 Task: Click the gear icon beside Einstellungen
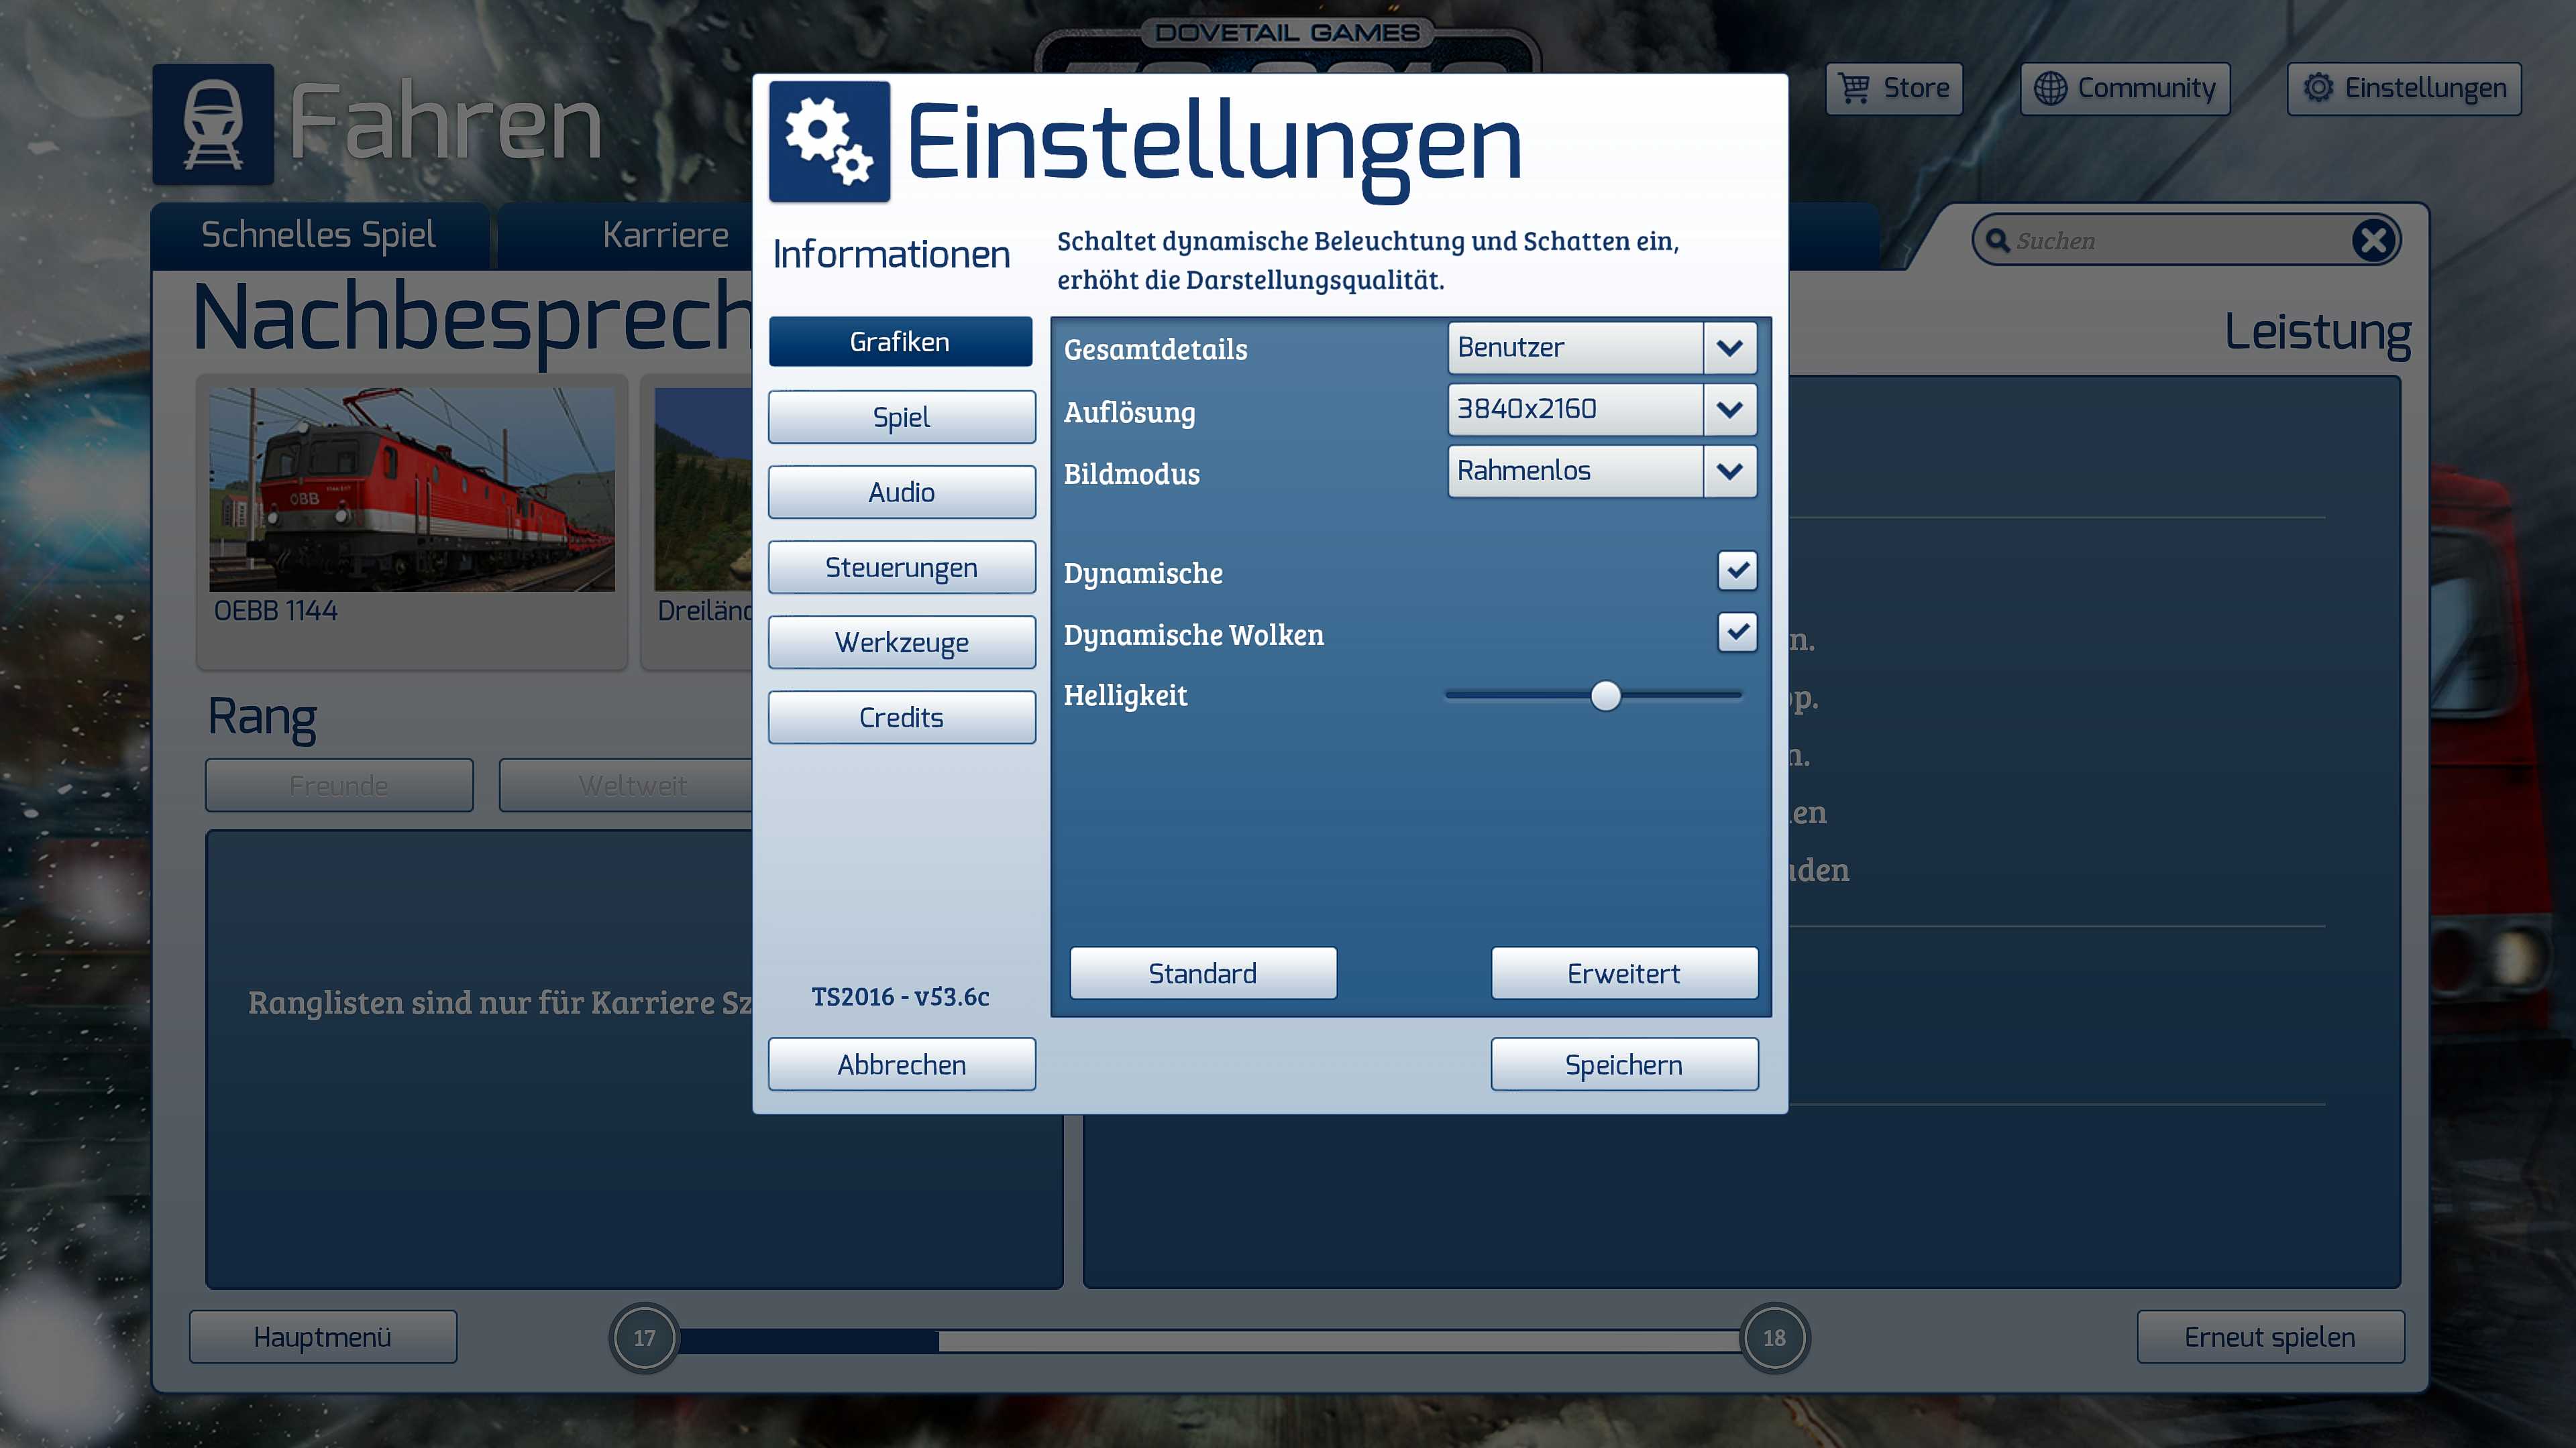[x=2318, y=88]
